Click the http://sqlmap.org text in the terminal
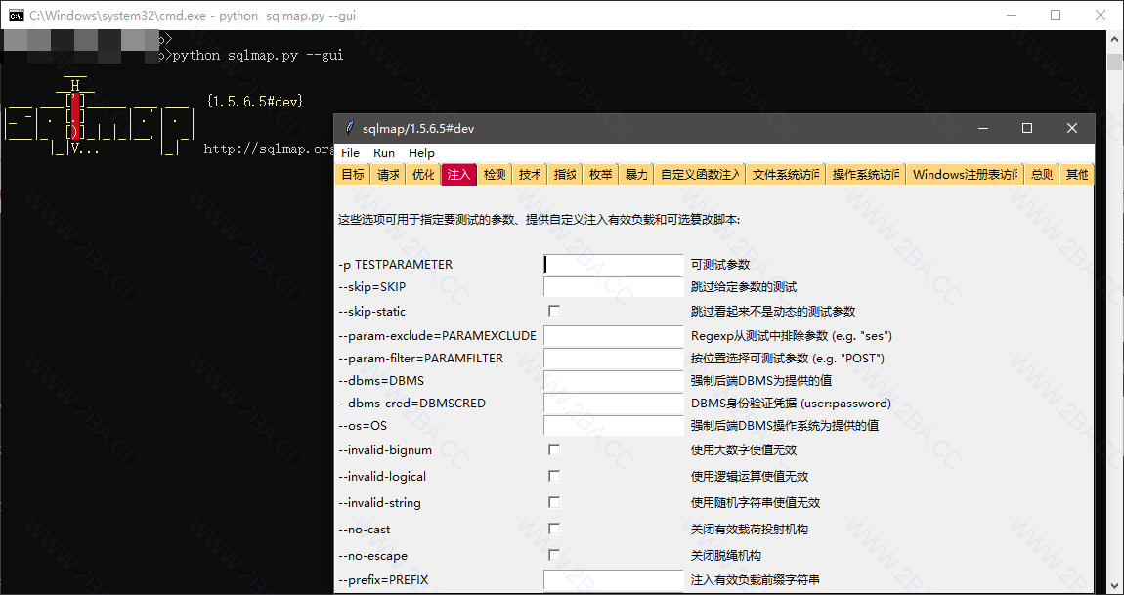The image size is (1124, 595). click(270, 149)
